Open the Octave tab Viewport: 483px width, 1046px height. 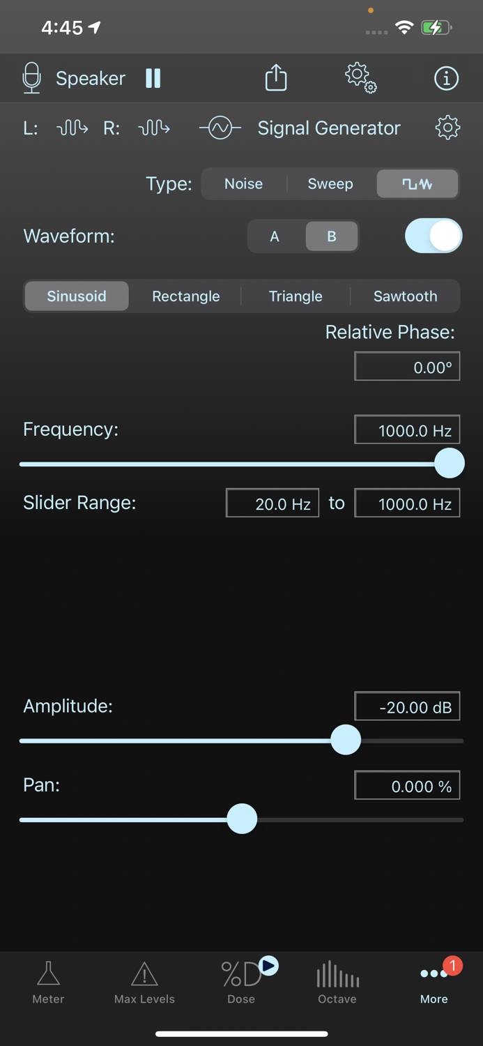tap(337, 983)
